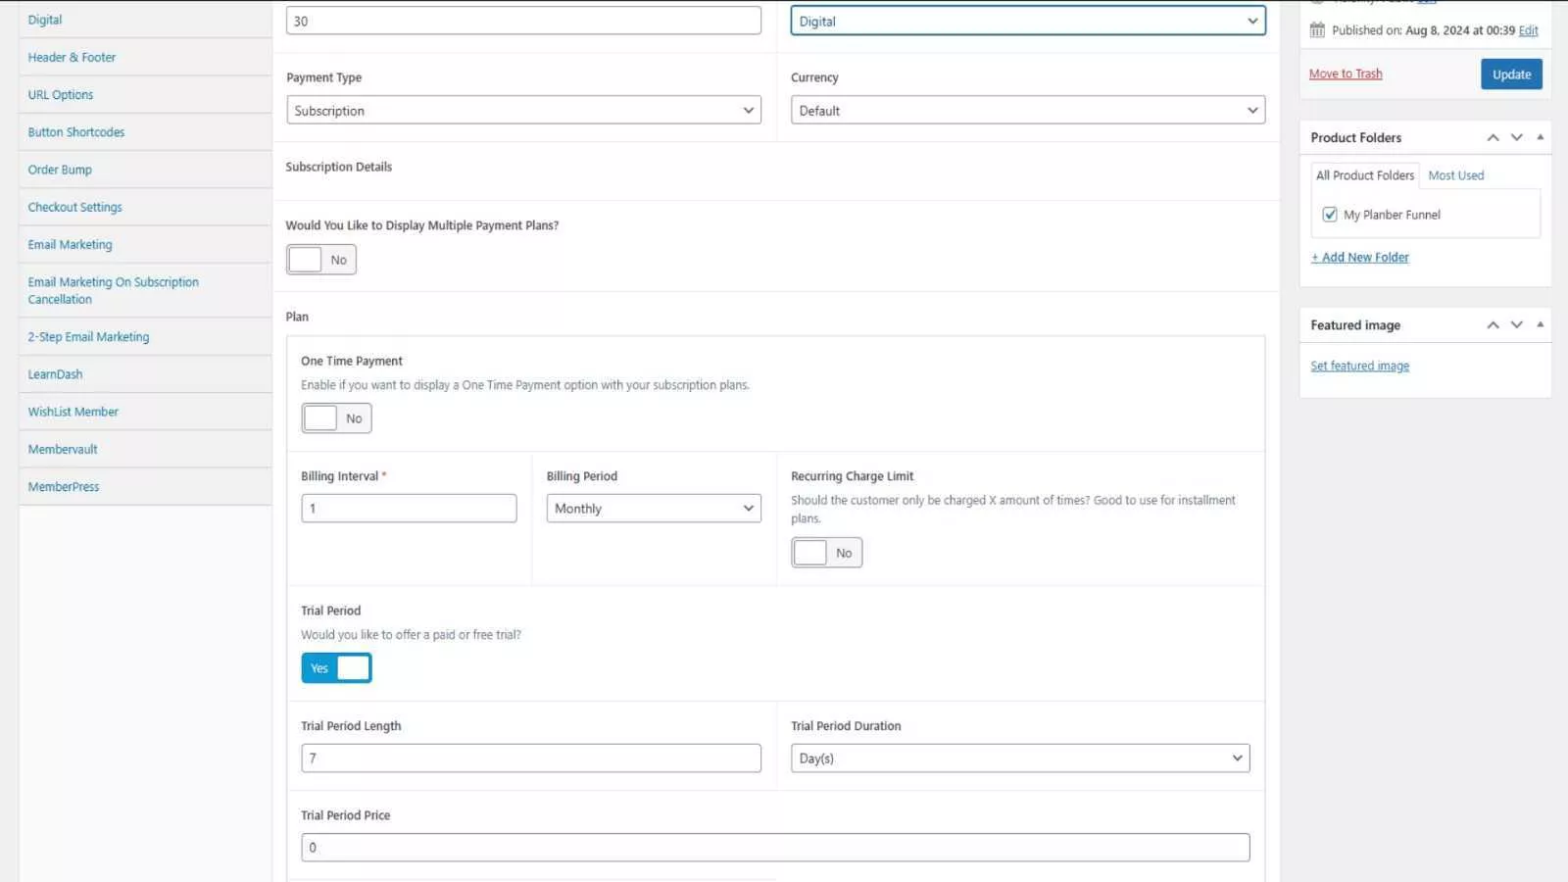This screenshot has height=882, width=1568.
Task: Move Featured image panel up
Action: 1493,325
